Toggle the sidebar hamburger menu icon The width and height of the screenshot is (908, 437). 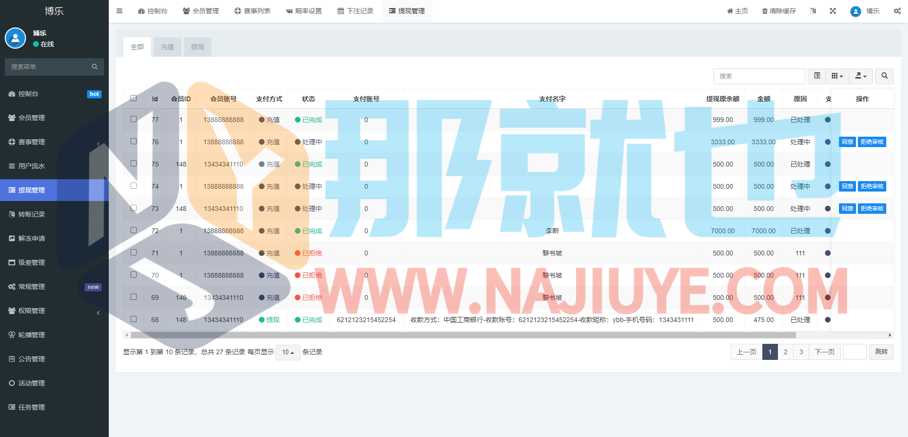pos(119,11)
